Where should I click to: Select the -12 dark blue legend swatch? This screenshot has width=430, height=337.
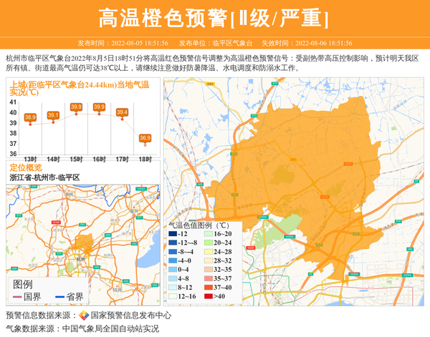click(171, 234)
